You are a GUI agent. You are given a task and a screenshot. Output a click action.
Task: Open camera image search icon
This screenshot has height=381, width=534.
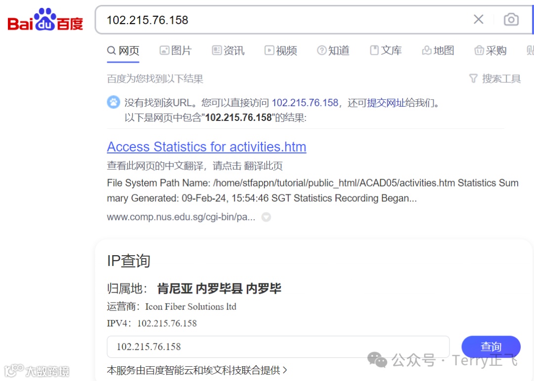coord(511,20)
